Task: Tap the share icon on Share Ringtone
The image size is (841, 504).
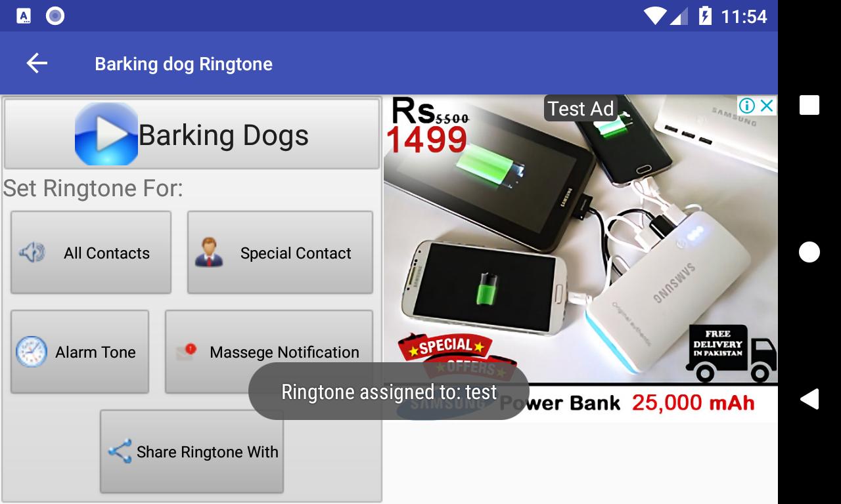Action: click(x=120, y=451)
